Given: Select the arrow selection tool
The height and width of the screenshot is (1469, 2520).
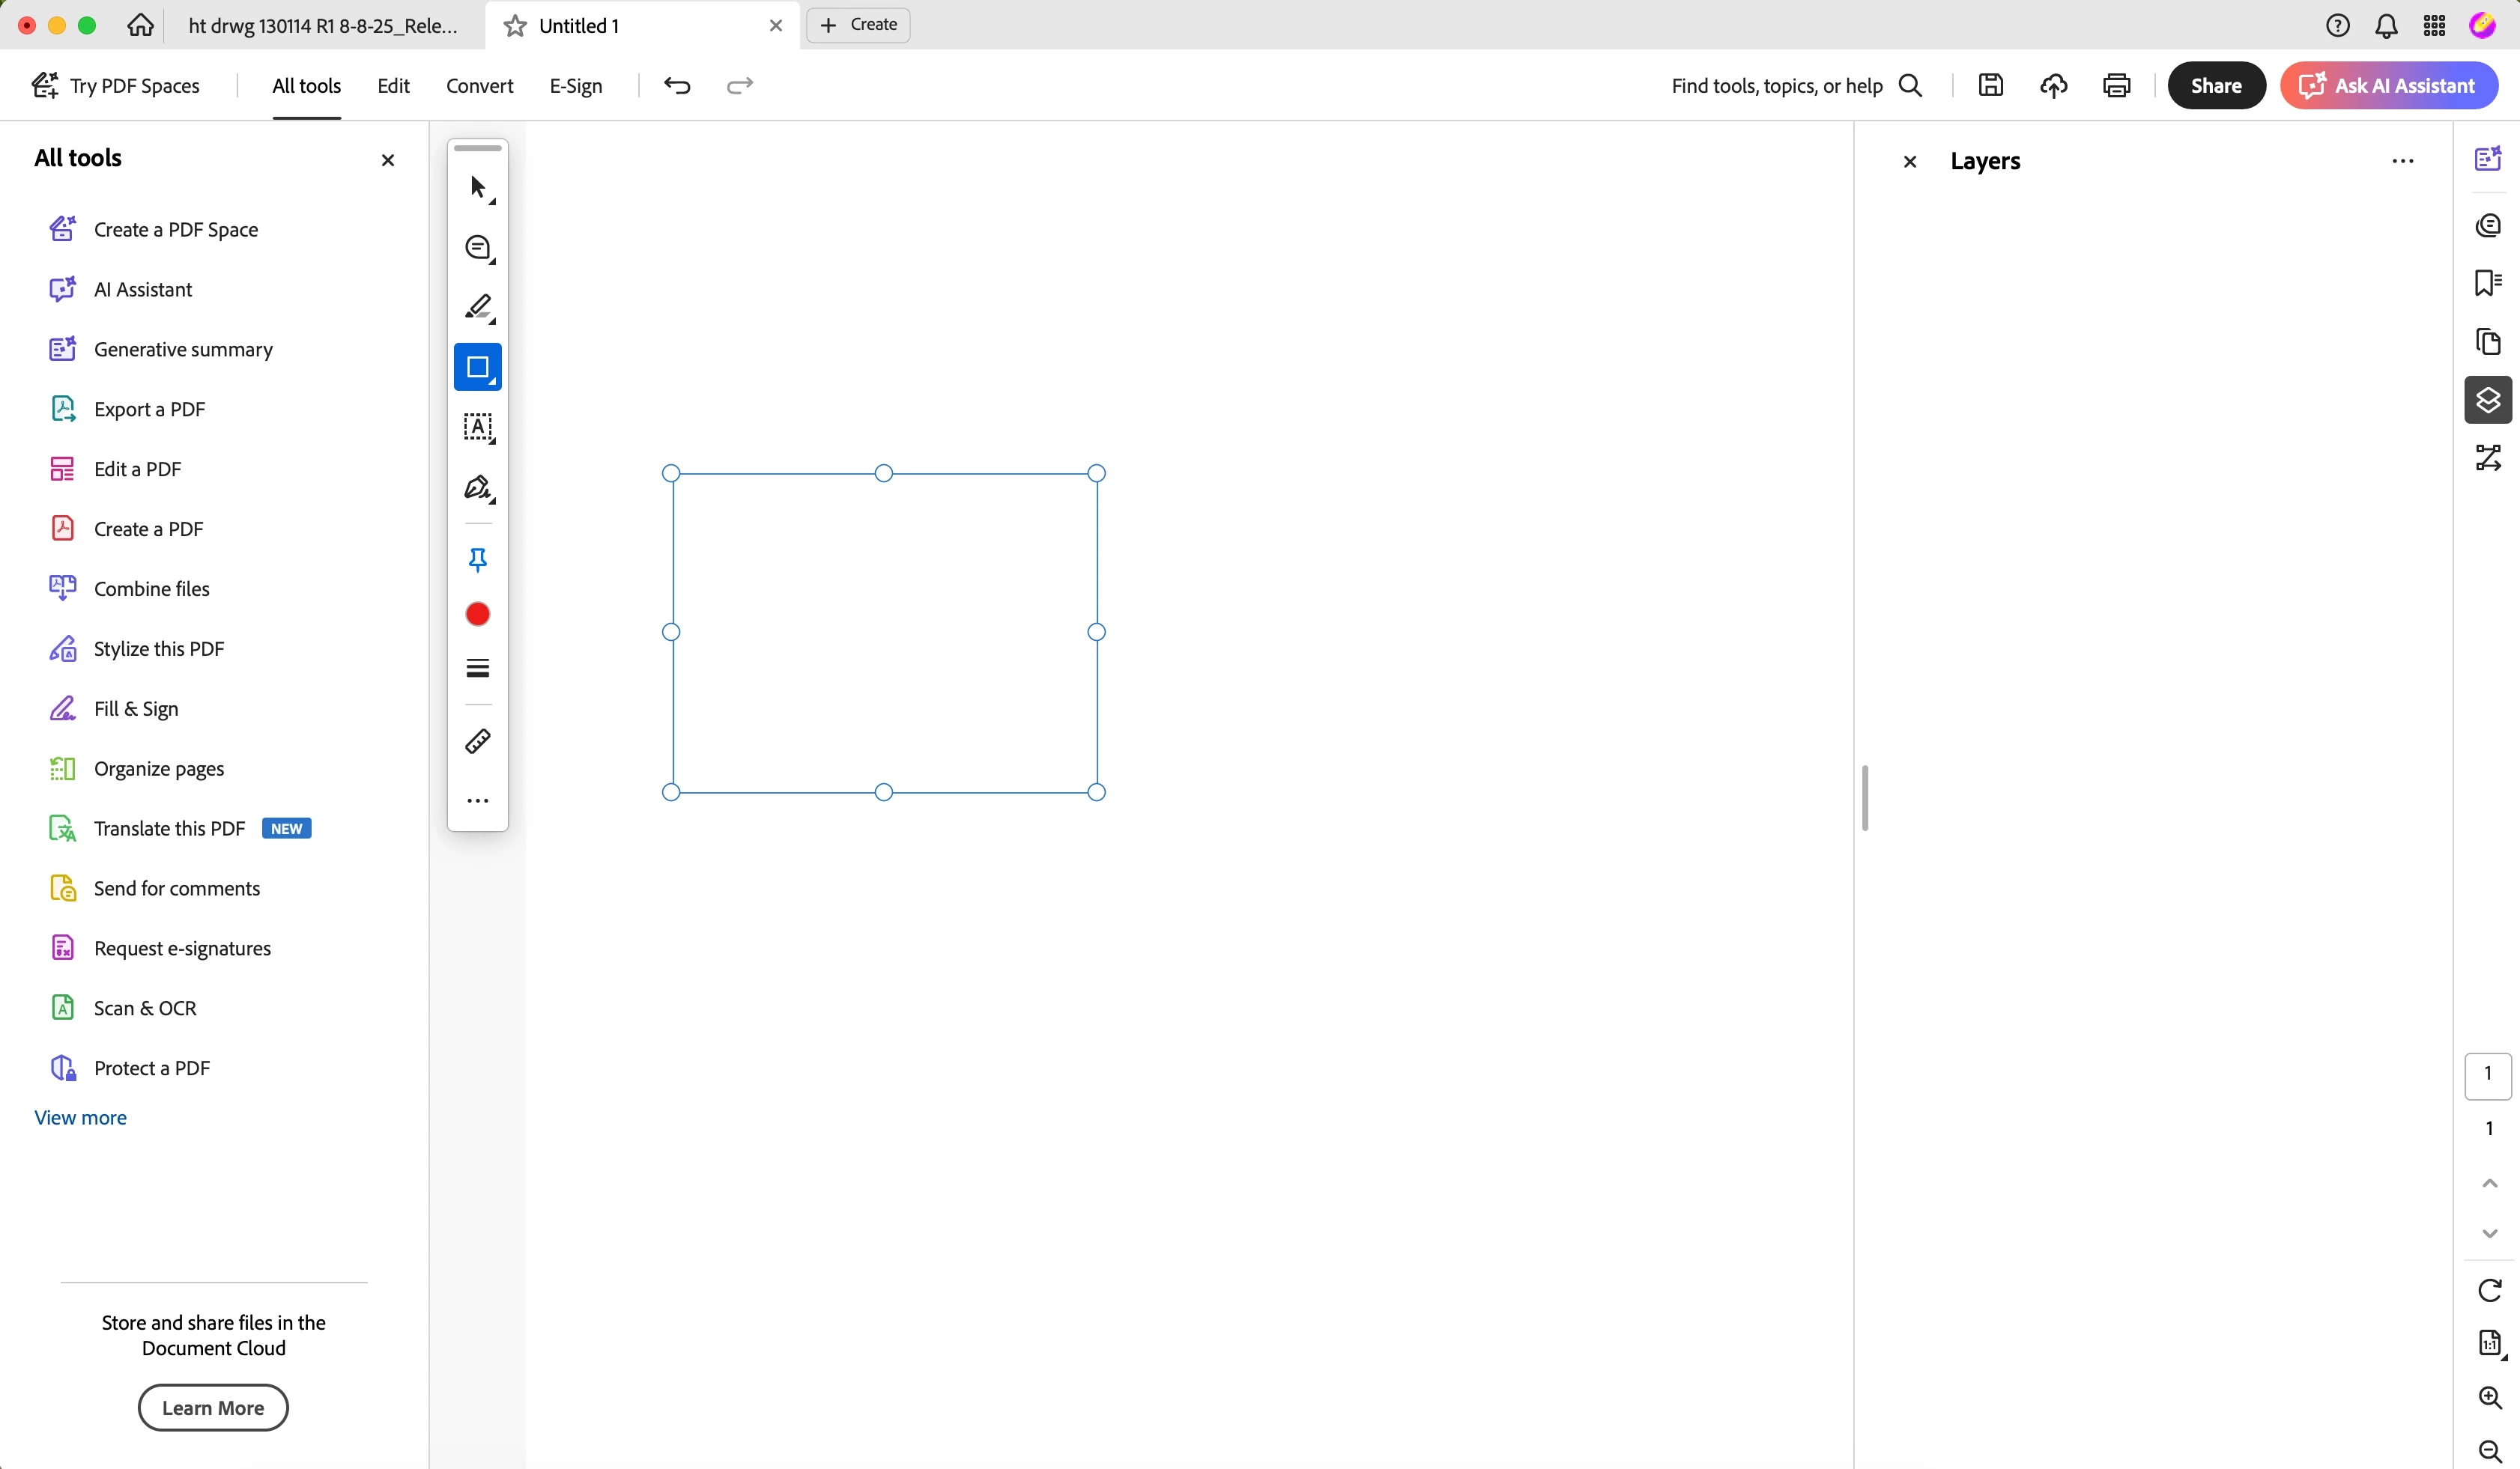Looking at the screenshot, I should coord(477,188).
